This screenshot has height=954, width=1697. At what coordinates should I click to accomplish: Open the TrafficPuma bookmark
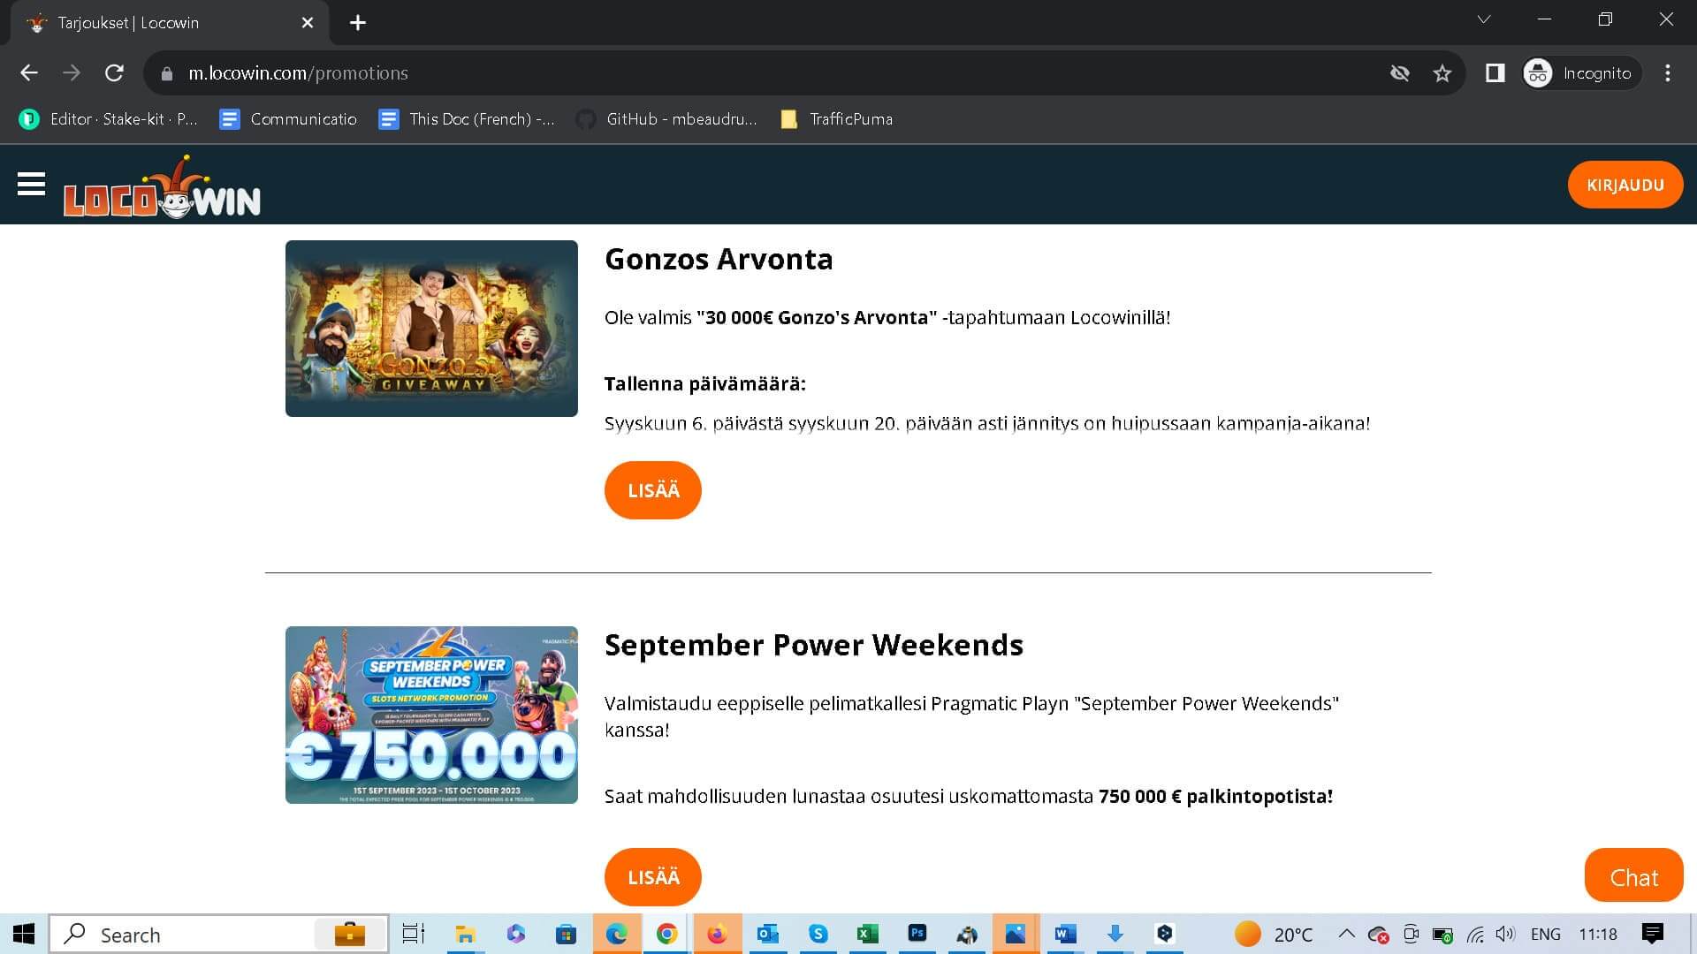(837, 119)
